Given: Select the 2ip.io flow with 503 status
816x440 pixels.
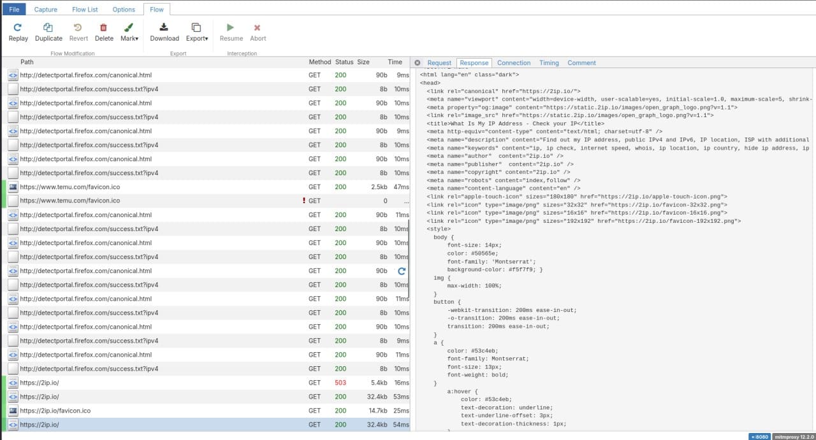Looking at the screenshot, I should 159,383.
